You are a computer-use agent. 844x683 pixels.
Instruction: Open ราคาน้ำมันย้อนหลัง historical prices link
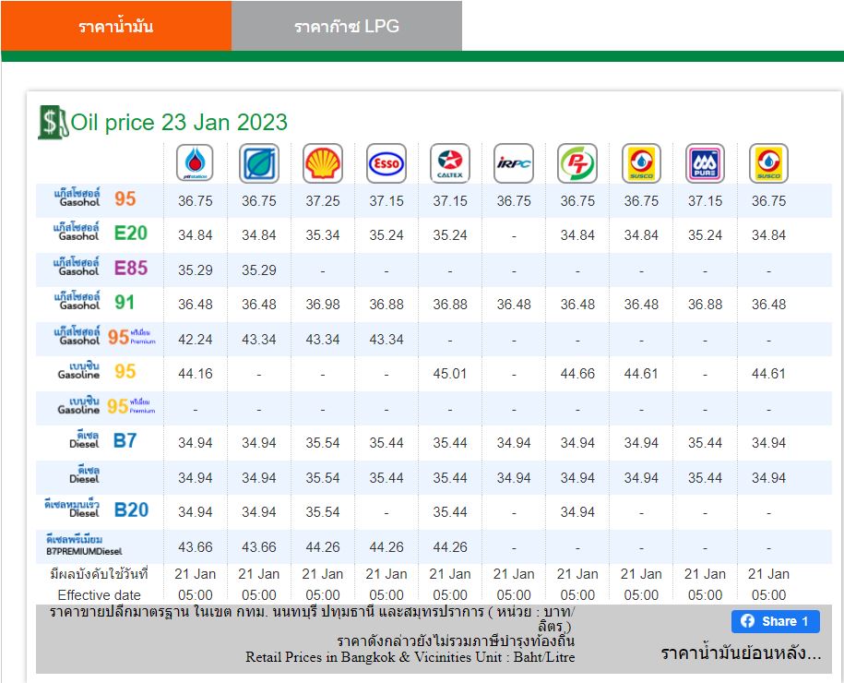(x=741, y=653)
